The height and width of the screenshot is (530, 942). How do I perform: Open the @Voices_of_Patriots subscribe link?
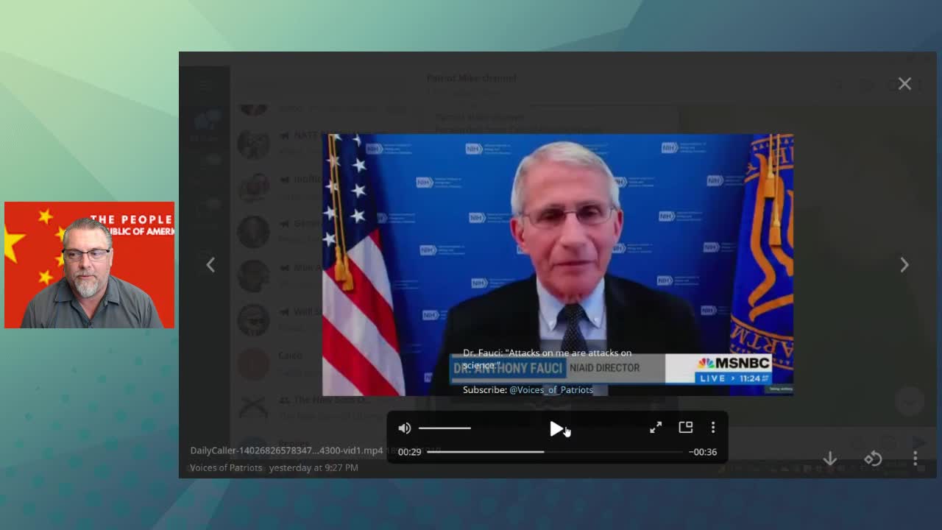551,389
